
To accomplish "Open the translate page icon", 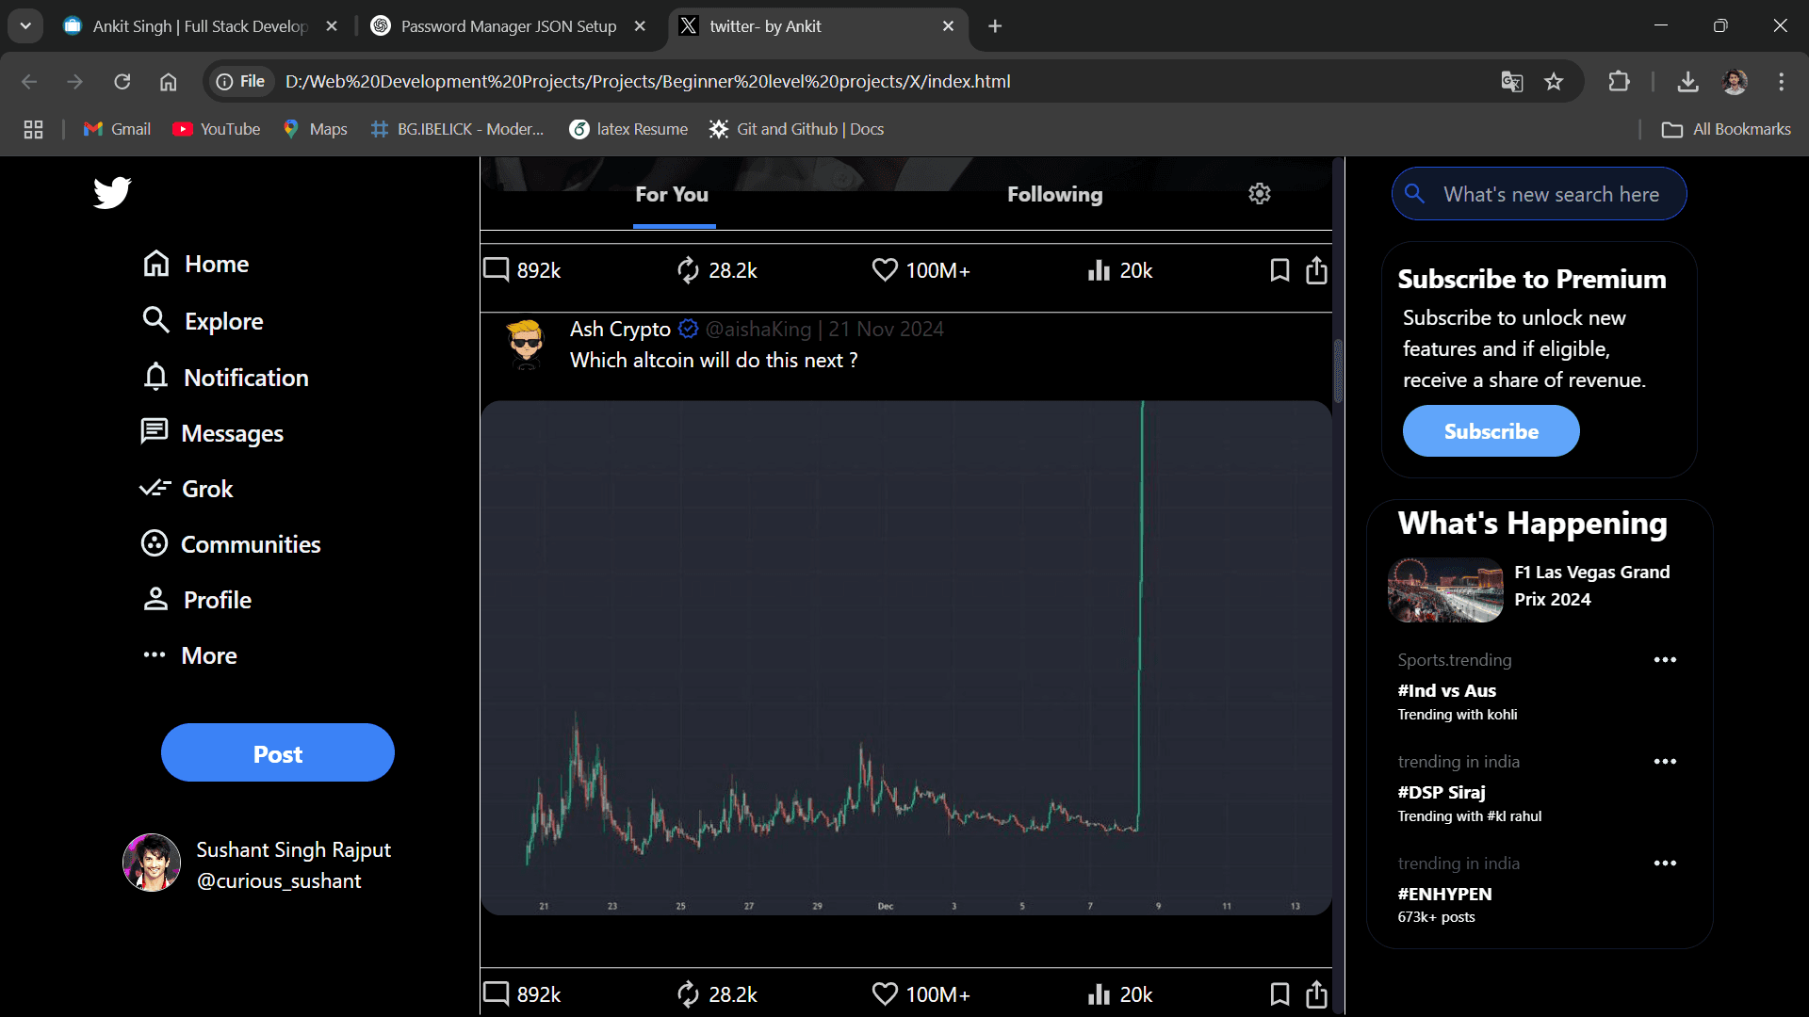I will (x=1511, y=82).
